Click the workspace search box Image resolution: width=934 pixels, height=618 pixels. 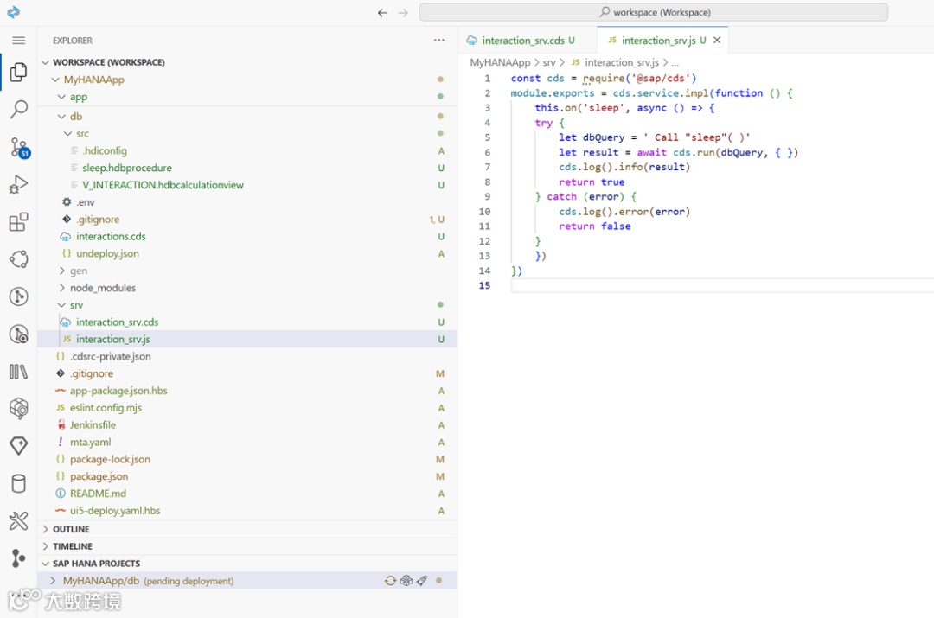coord(654,13)
